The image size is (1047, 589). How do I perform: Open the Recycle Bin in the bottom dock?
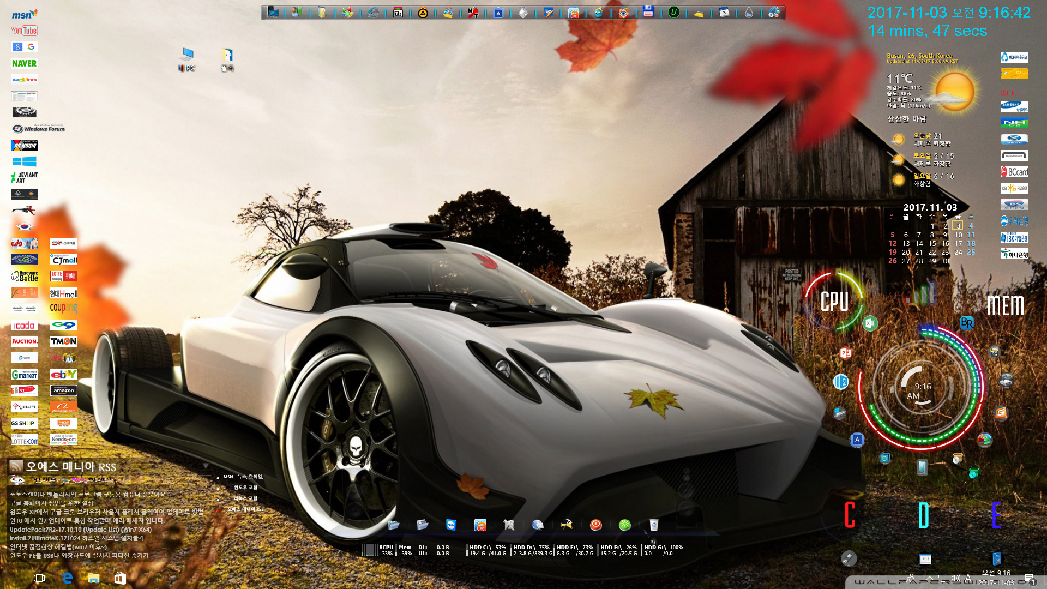pos(654,525)
